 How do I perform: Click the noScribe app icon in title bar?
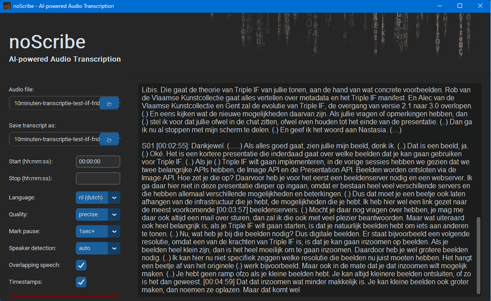pos(7,6)
